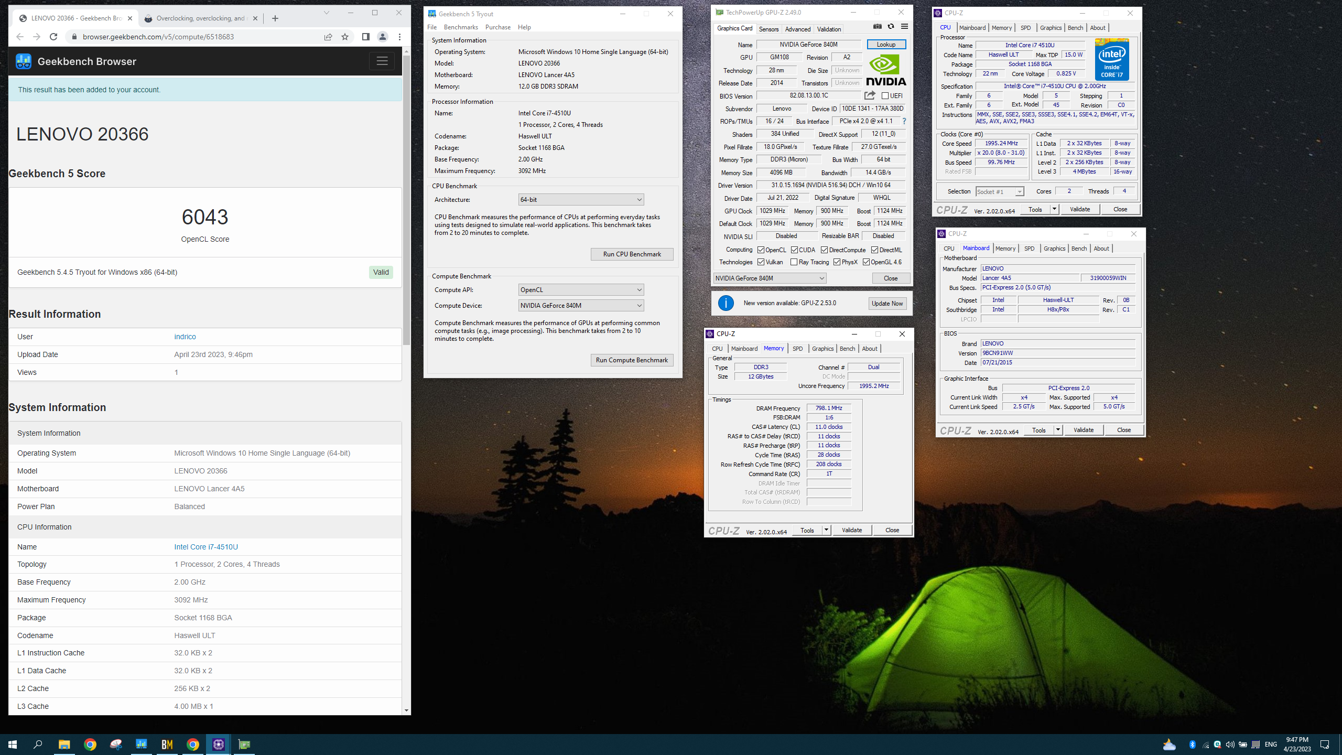Click GPU-Z refresh icon
Image resolution: width=1342 pixels, height=755 pixels.
891,27
